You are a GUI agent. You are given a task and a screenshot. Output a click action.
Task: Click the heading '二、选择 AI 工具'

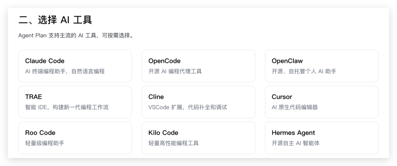[x=55, y=20]
